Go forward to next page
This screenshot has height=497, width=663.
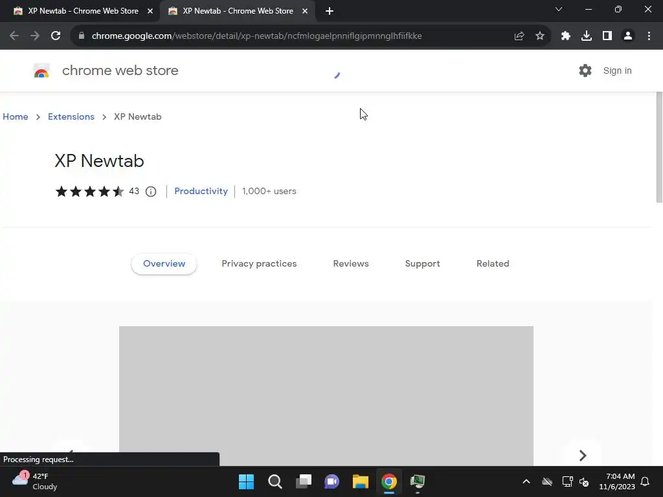[x=35, y=36]
